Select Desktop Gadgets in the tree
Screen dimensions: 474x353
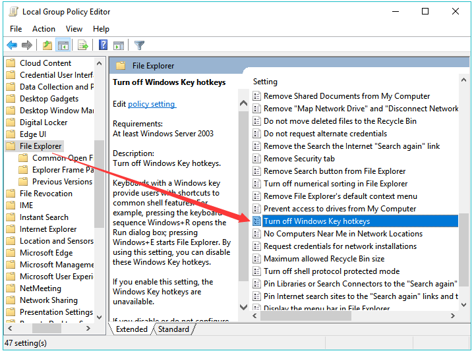[x=49, y=99]
